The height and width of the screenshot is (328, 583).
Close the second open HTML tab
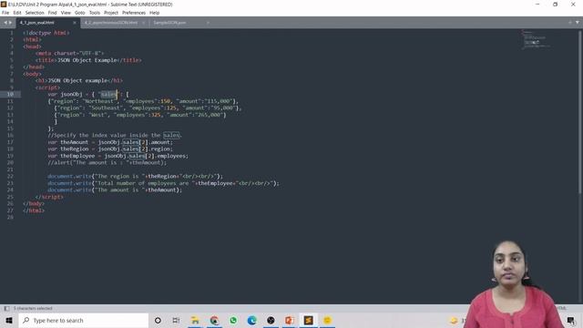pos(144,23)
